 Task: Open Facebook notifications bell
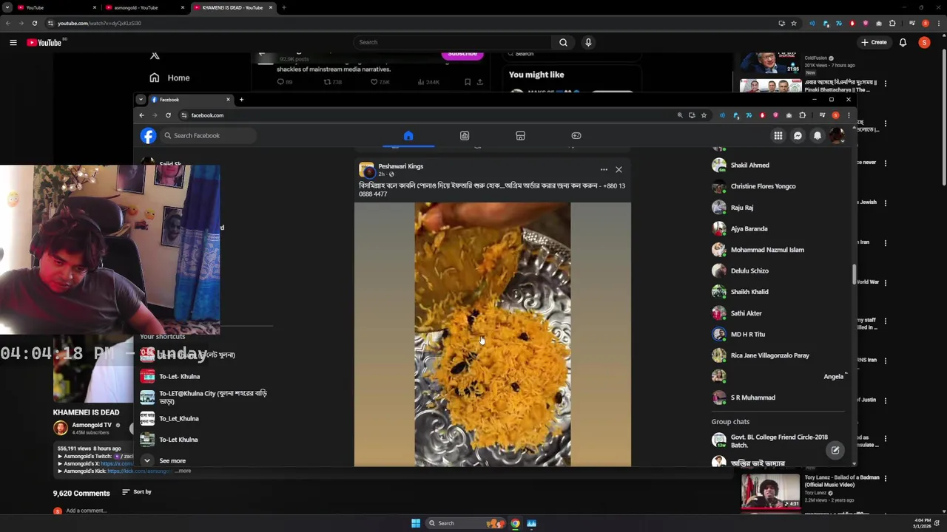818,135
